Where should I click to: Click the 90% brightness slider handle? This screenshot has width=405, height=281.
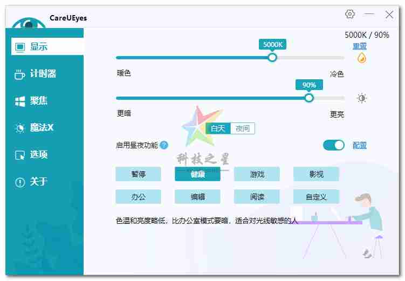click(309, 98)
